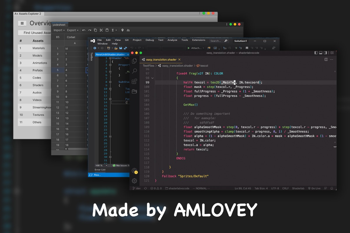Viewport: 350px width, 233px height.
Task: Open the Edit menu in Visual Studio
Action: point(108,40)
